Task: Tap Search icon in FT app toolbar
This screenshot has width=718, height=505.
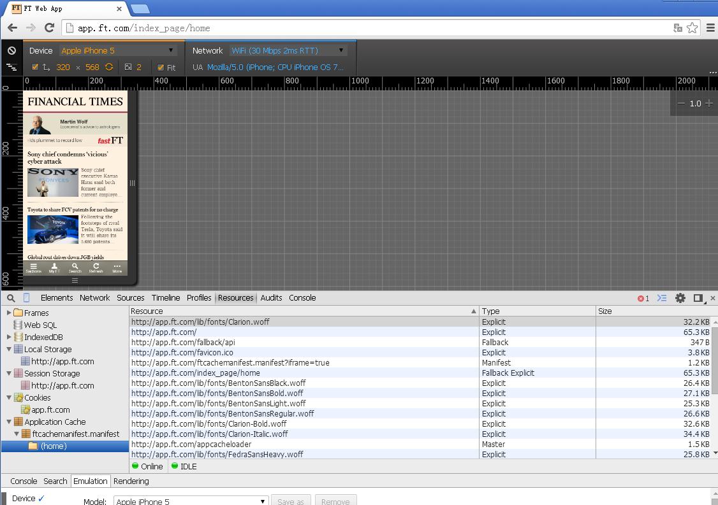Action: pos(75,267)
